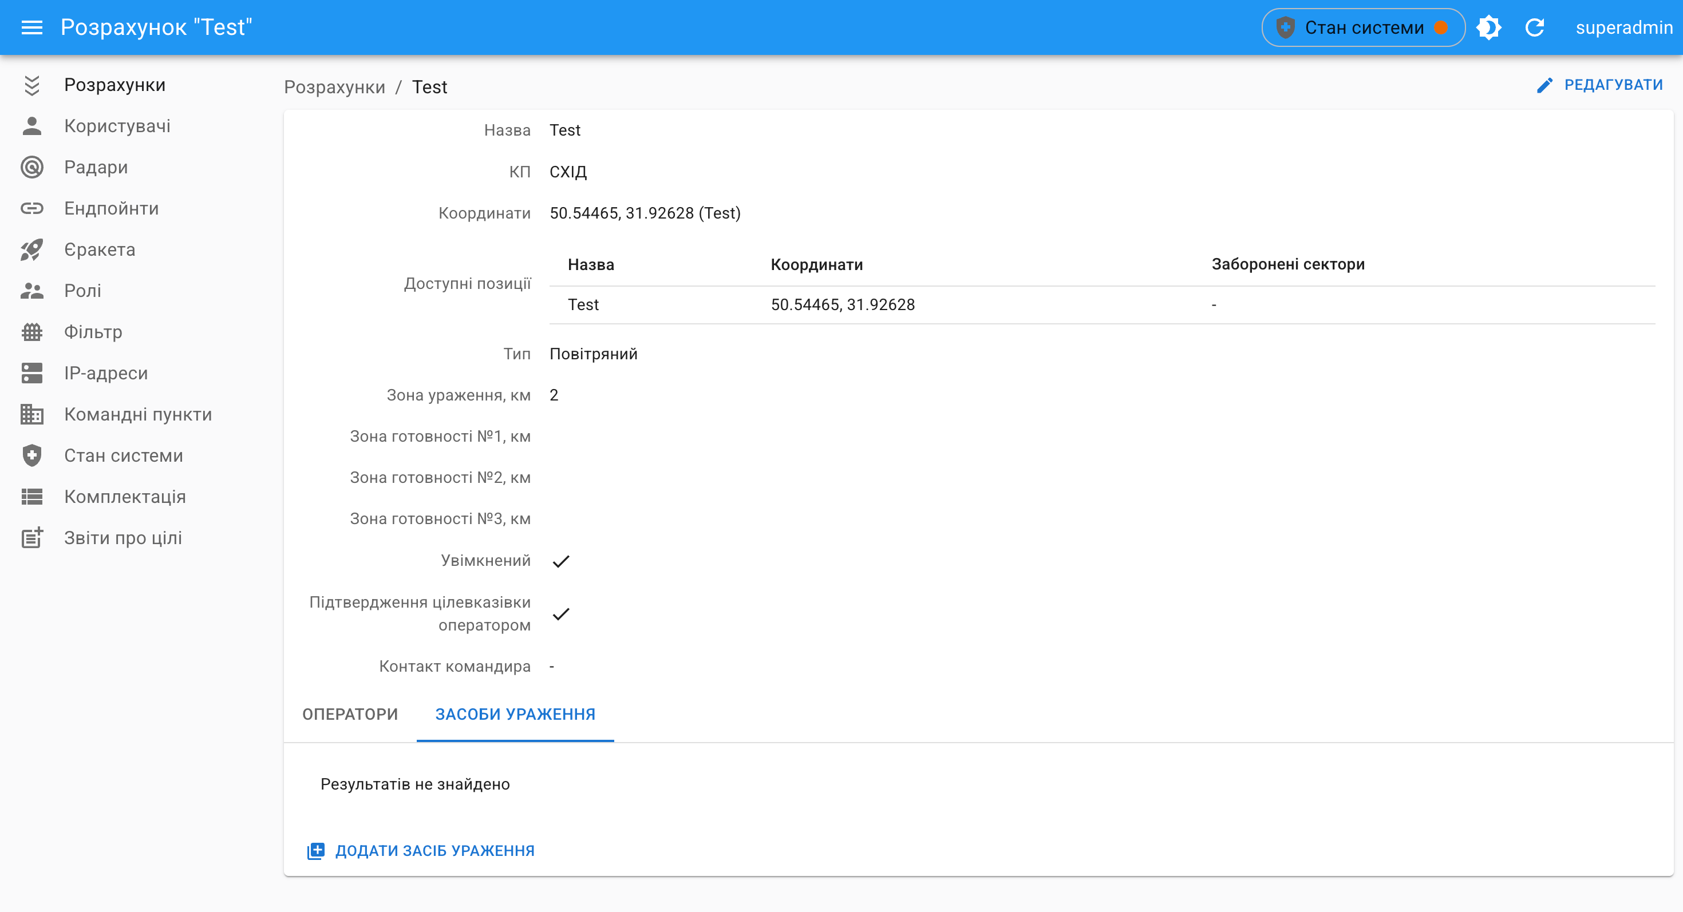Click the Радари radar icon
Screen dimensions: 1683x912
click(31, 167)
